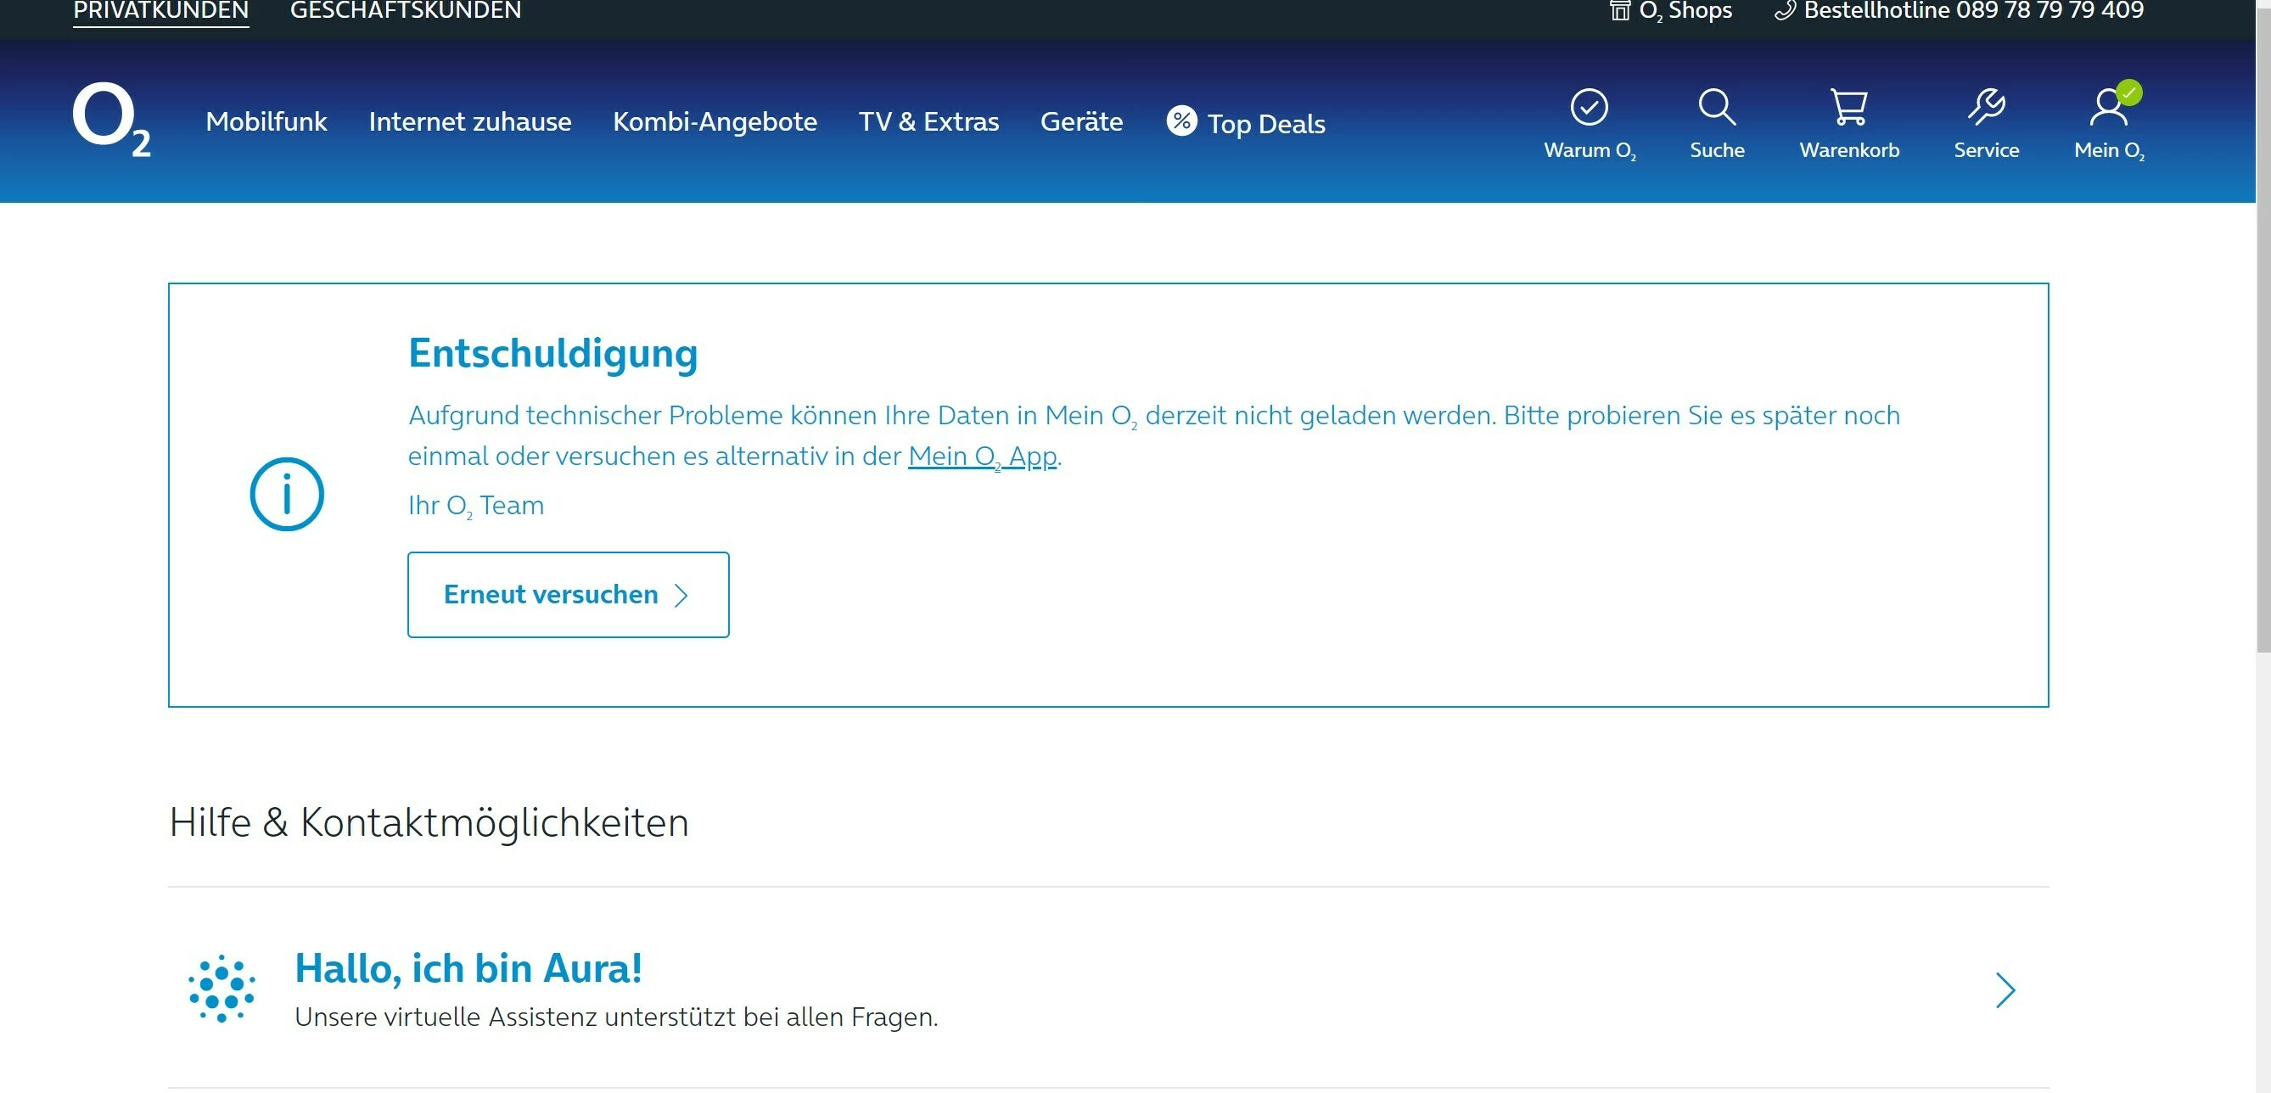The height and width of the screenshot is (1093, 2271).
Task: Open Mein O2 account icon
Action: coord(2108,108)
